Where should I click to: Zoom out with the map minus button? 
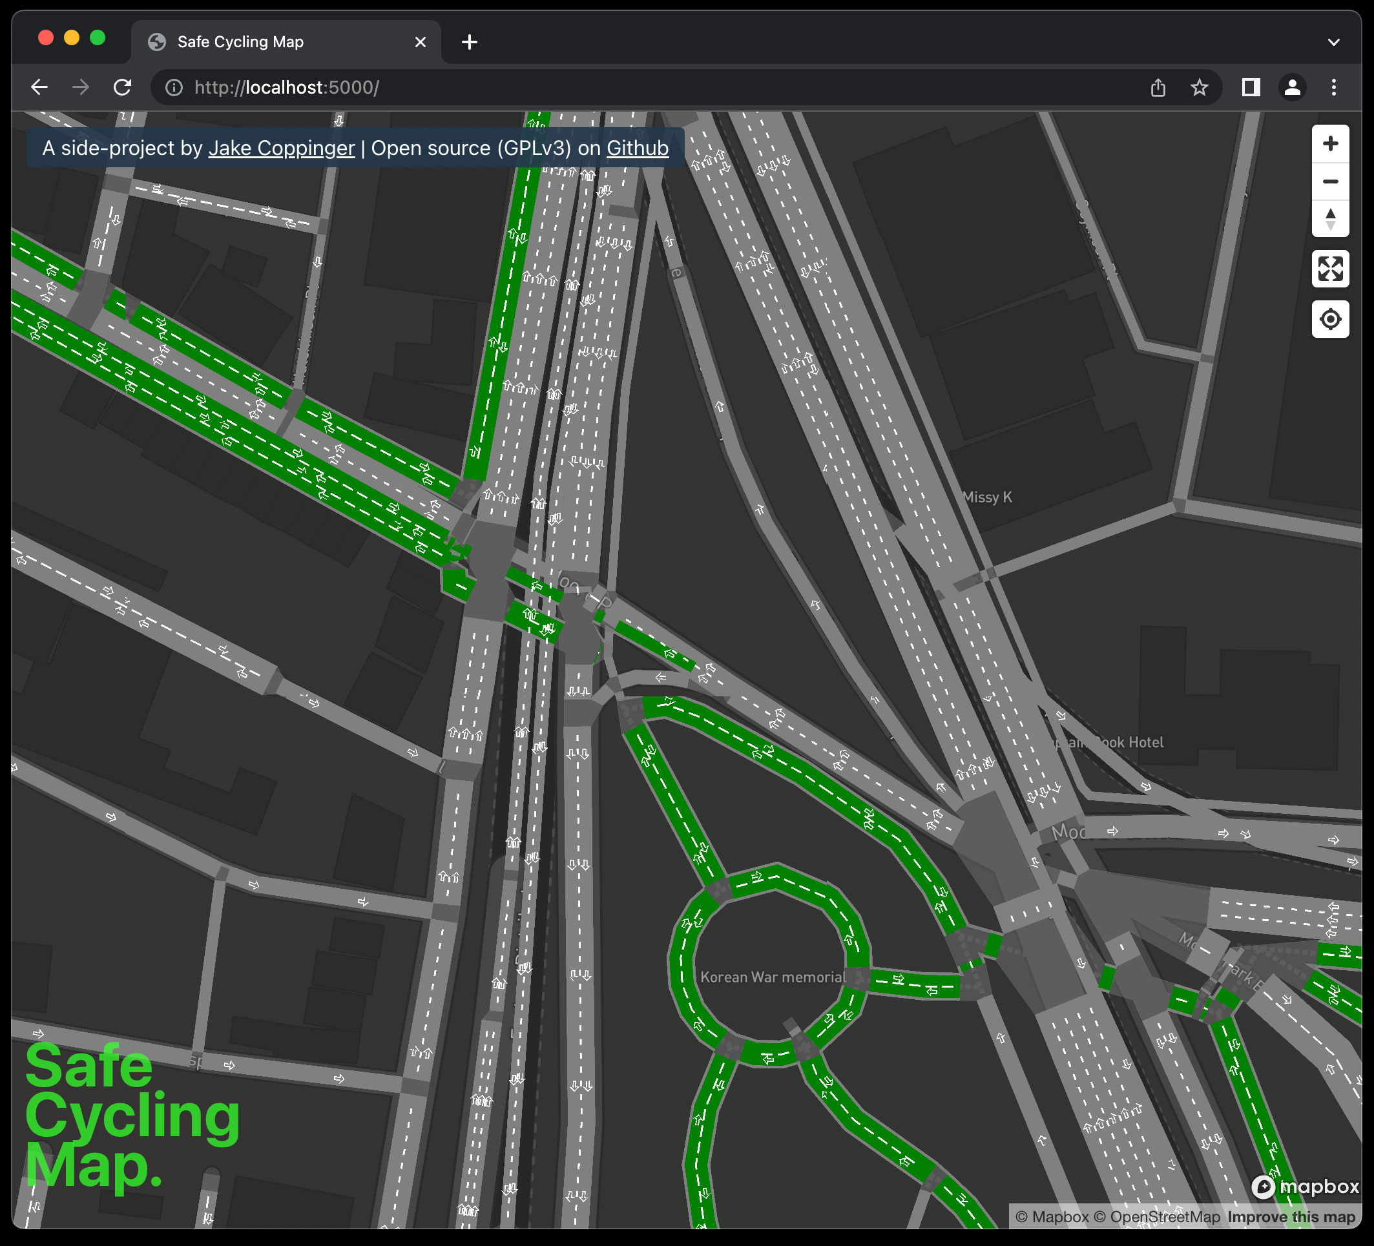pos(1329,182)
